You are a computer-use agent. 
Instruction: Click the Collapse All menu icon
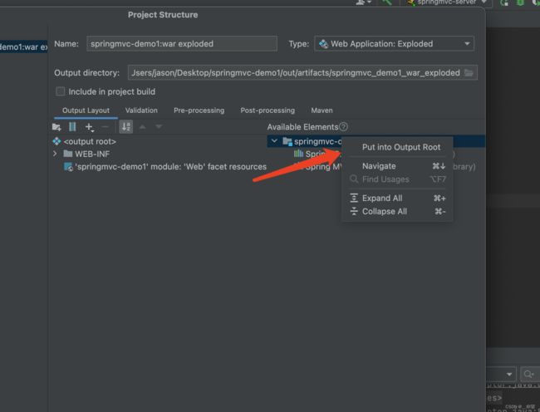pyautogui.click(x=354, y=211)
